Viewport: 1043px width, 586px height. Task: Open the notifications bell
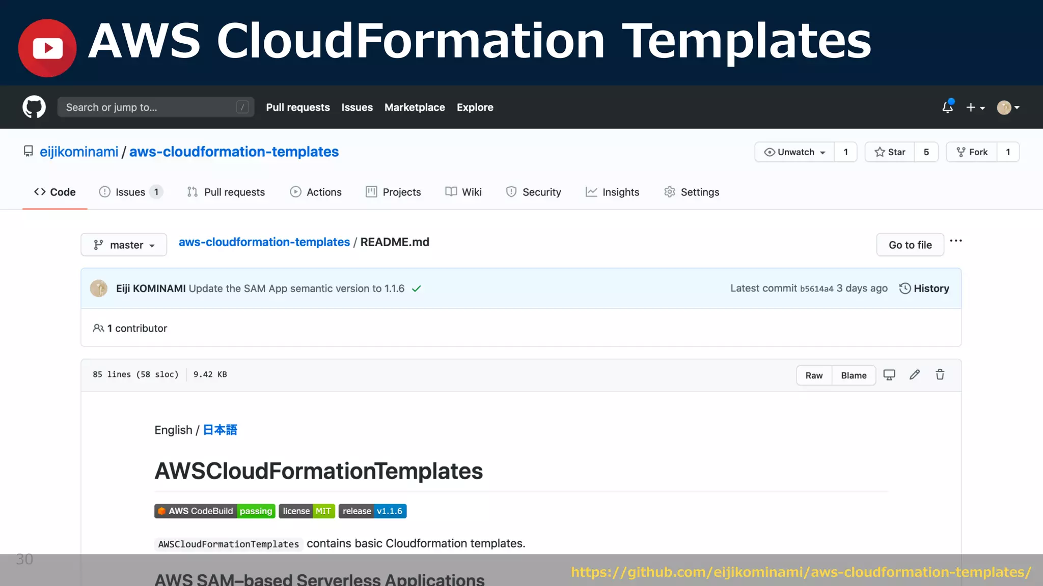click(947, 107)
